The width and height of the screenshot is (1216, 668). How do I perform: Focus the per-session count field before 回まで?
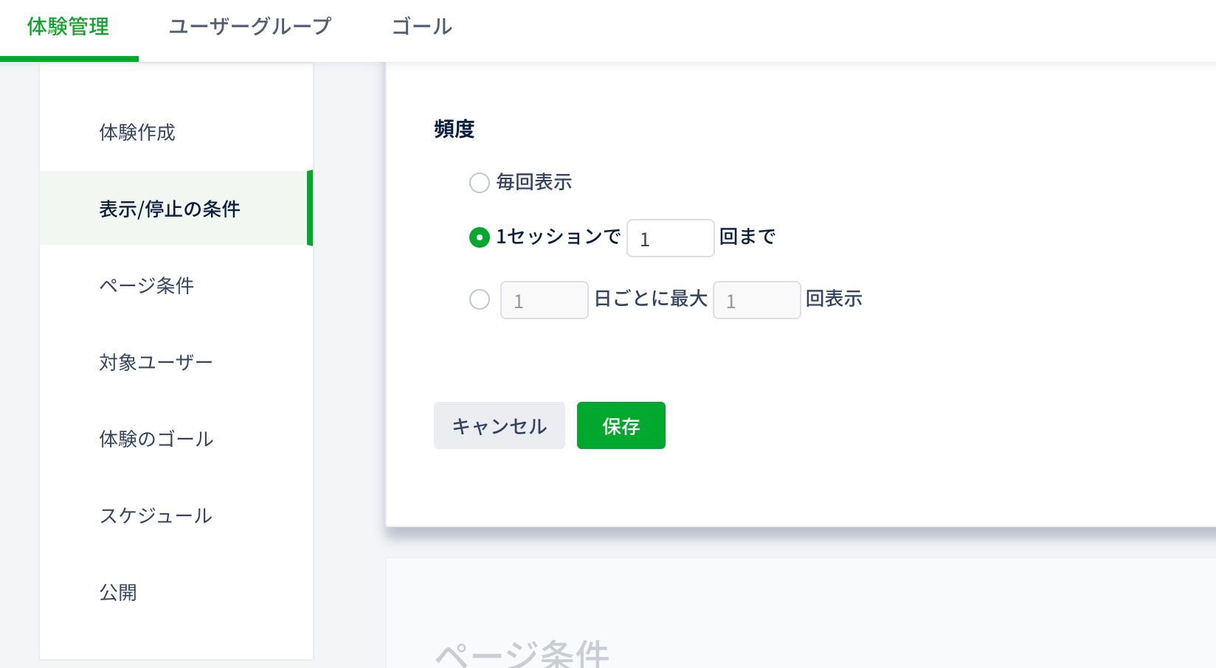[x=670, y=238]
